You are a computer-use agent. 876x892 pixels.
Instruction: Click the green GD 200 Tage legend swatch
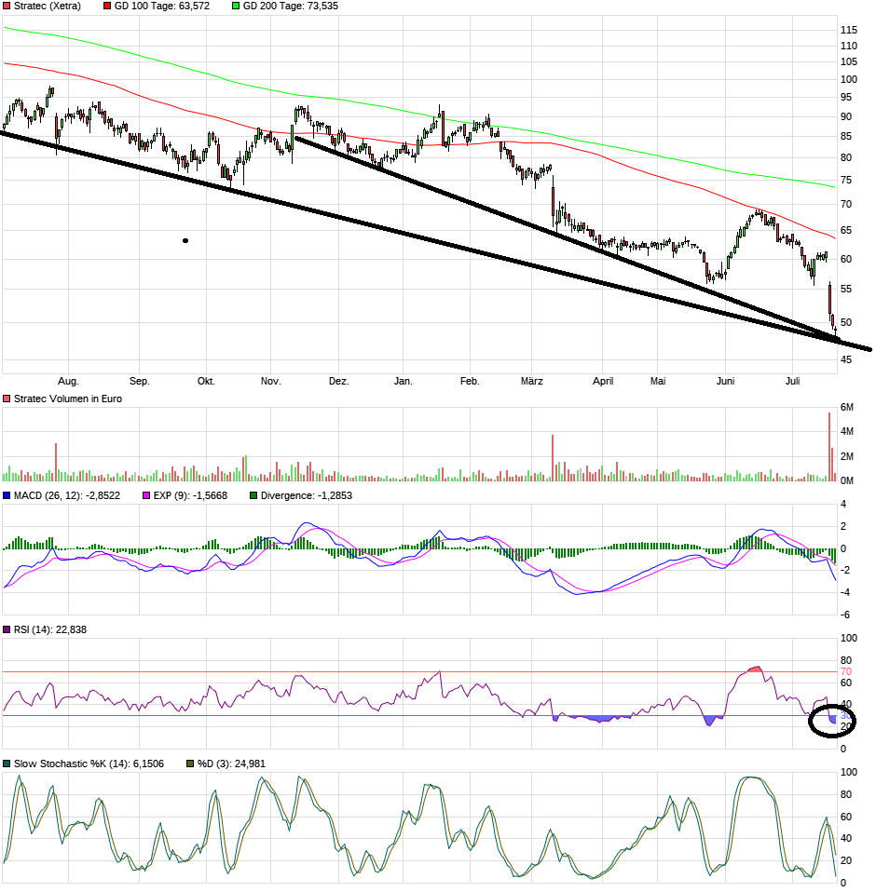236,7
